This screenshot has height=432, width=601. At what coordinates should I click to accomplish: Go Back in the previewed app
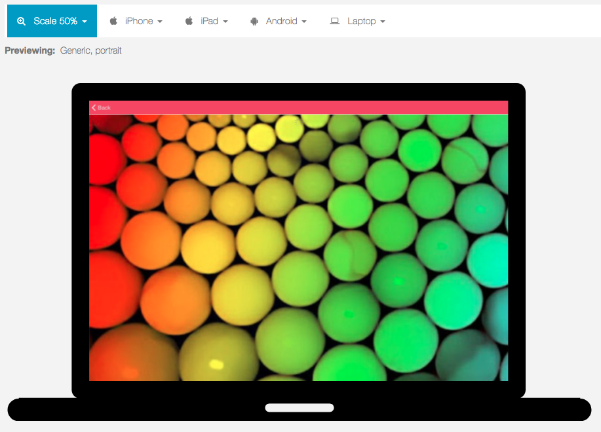(101, 108)
